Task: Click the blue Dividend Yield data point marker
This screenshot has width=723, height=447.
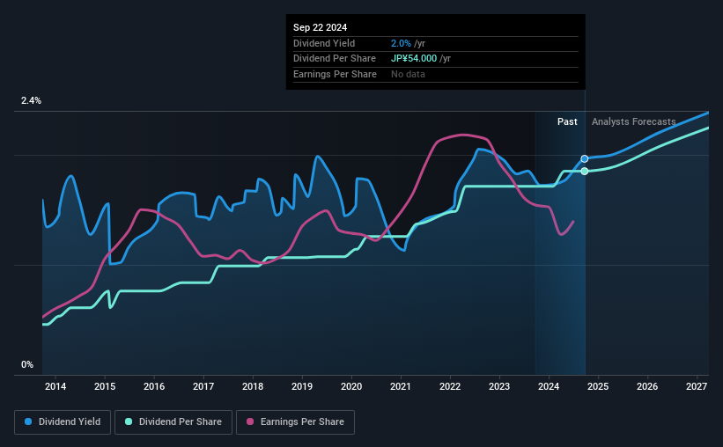Action: tap(584, 159)
